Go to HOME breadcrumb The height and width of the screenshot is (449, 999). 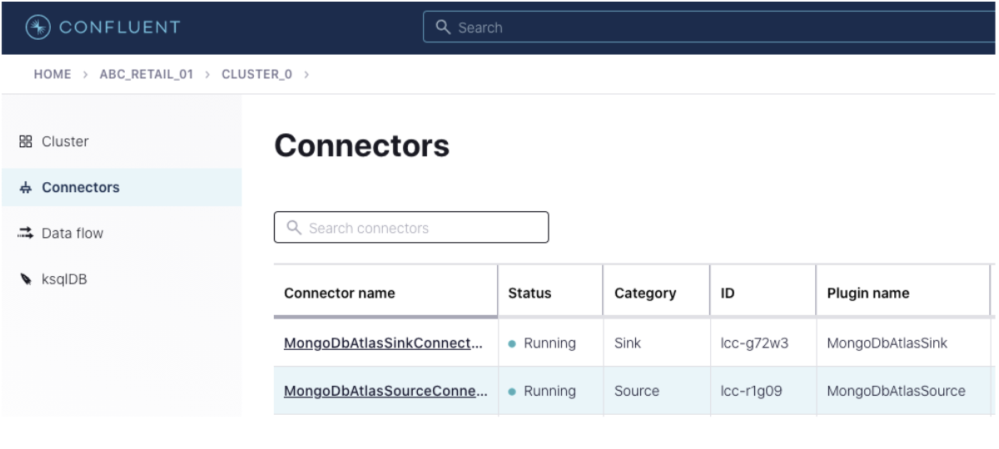[x=52, y=75]
